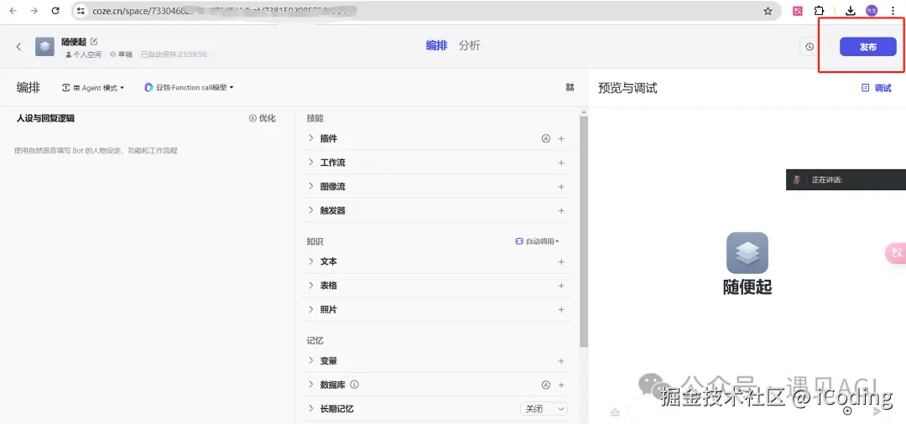Click the browser address bar
Viewport: 906px width, 424px height.
coord(424,11)
